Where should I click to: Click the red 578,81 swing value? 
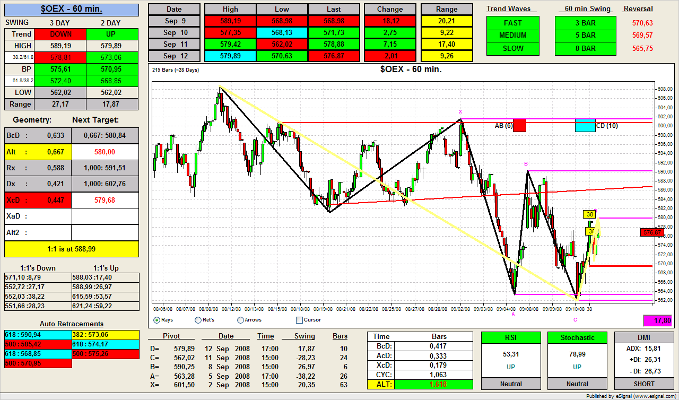point(60,57)
